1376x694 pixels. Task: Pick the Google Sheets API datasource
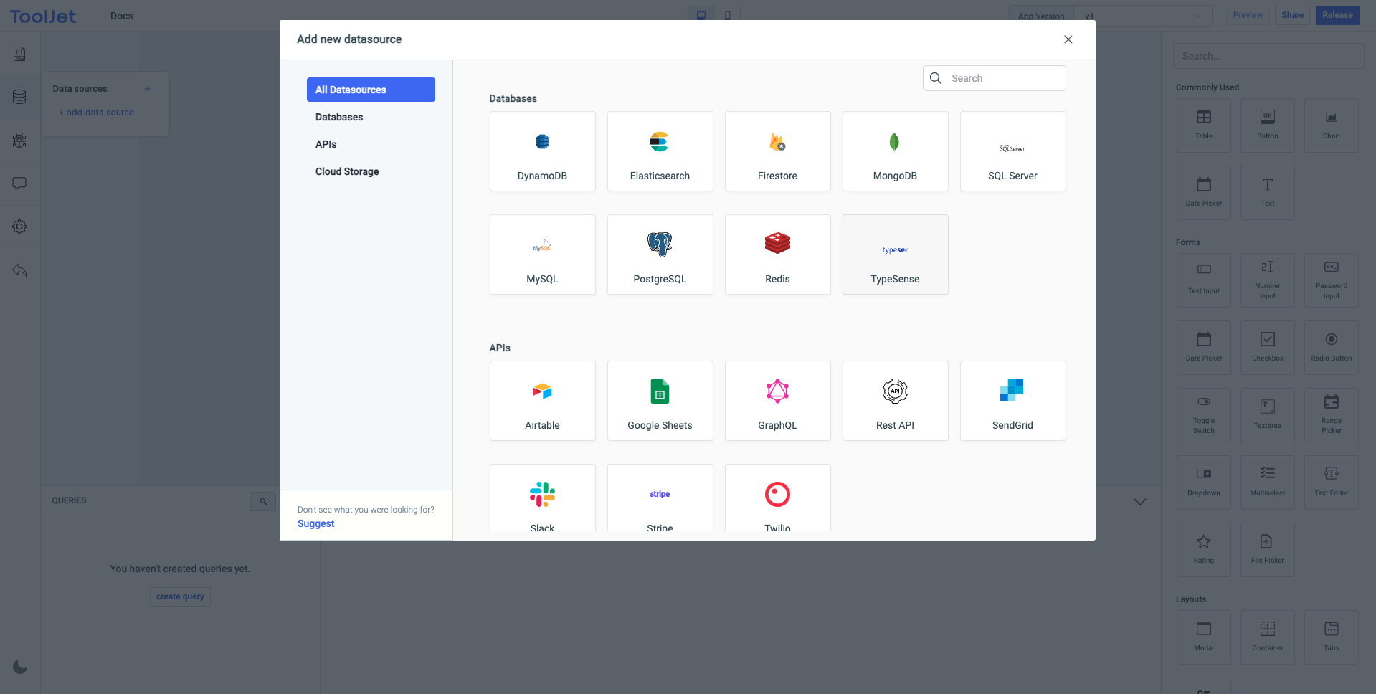tap(660, 401)
